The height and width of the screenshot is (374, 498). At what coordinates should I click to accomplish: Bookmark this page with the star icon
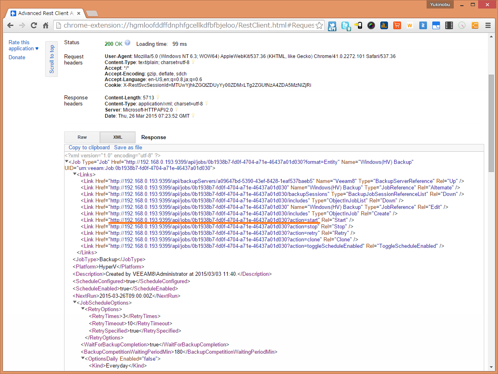[x=319, y=26]
